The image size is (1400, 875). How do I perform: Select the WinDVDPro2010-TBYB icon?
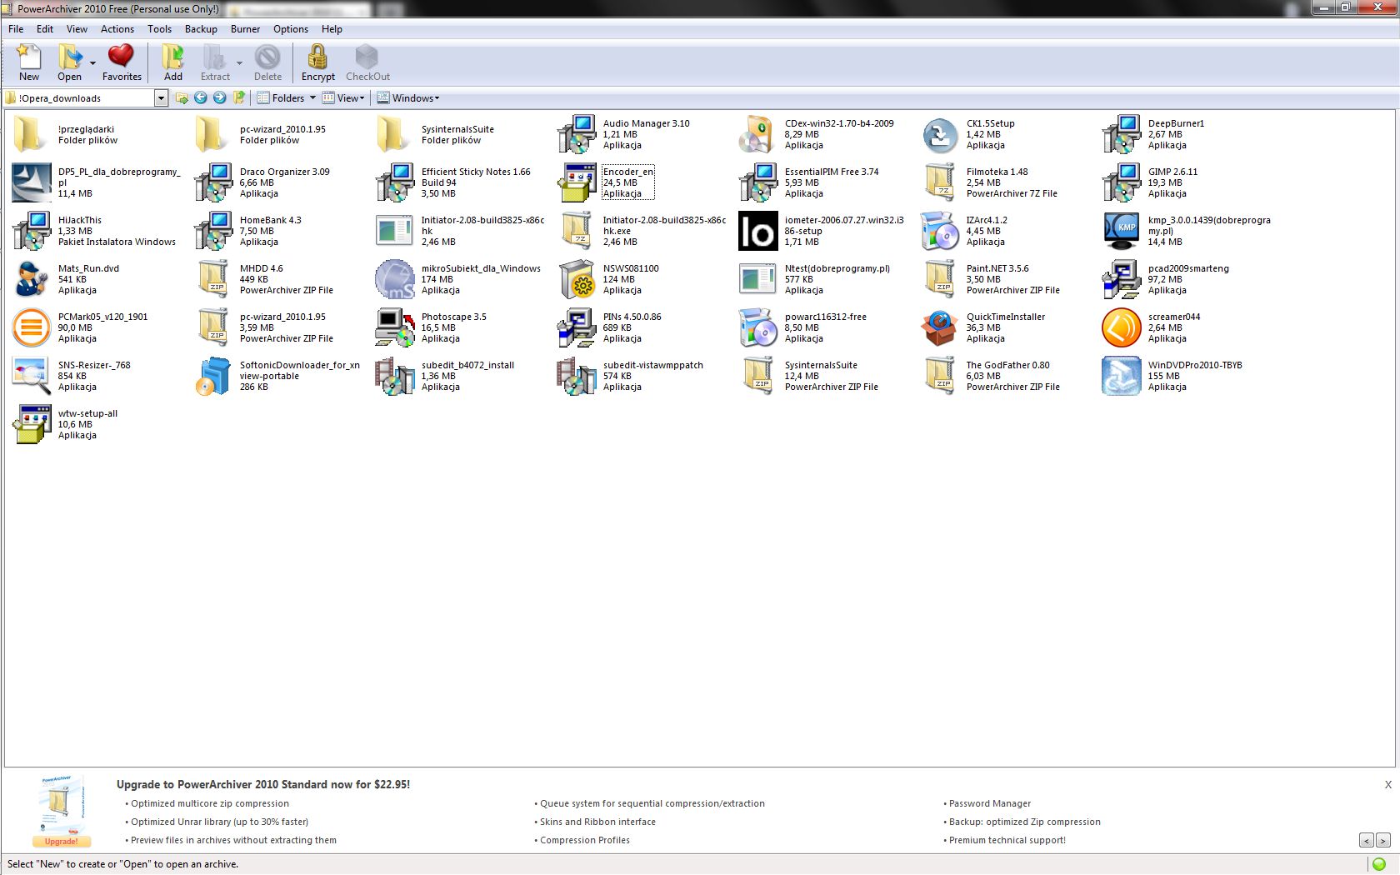point(1121,376)
